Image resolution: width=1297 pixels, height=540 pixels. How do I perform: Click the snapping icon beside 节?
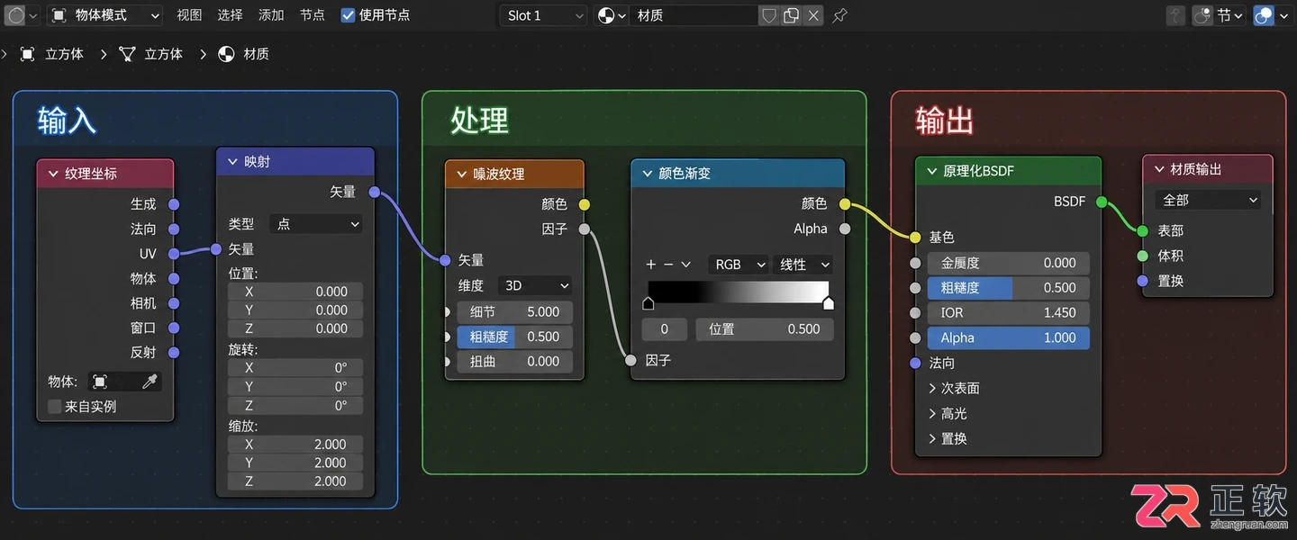coord(1202,15)
